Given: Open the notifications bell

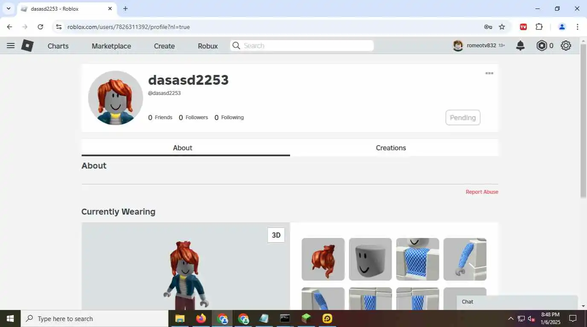Looking at the screenshot, I should click(x=520, y=46).
